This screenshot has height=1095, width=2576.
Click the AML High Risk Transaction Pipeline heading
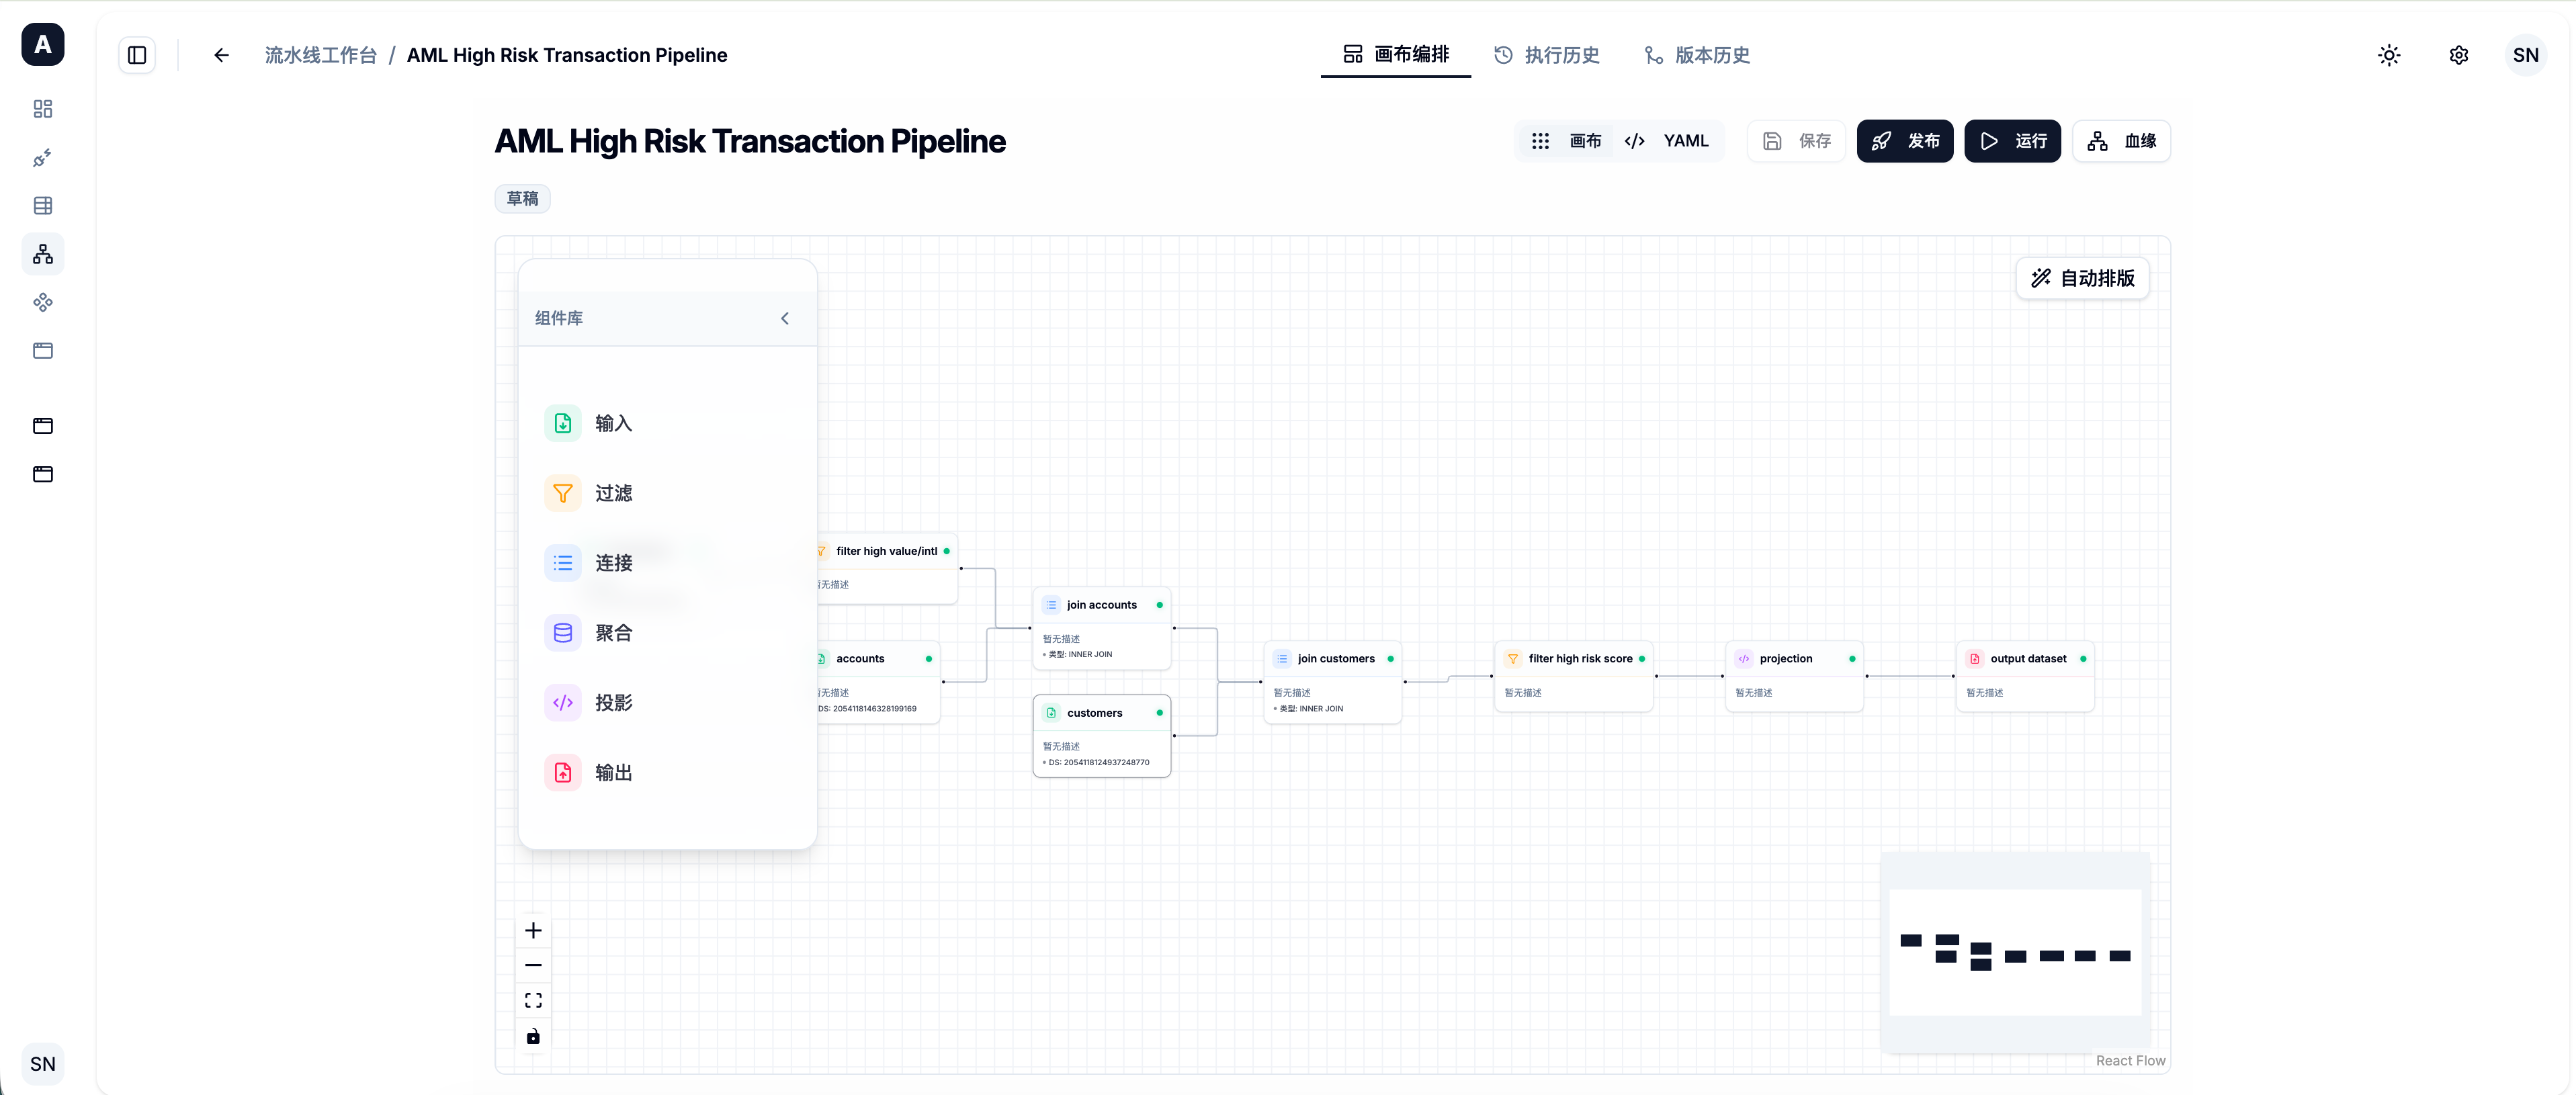click(x=750, y=141)
